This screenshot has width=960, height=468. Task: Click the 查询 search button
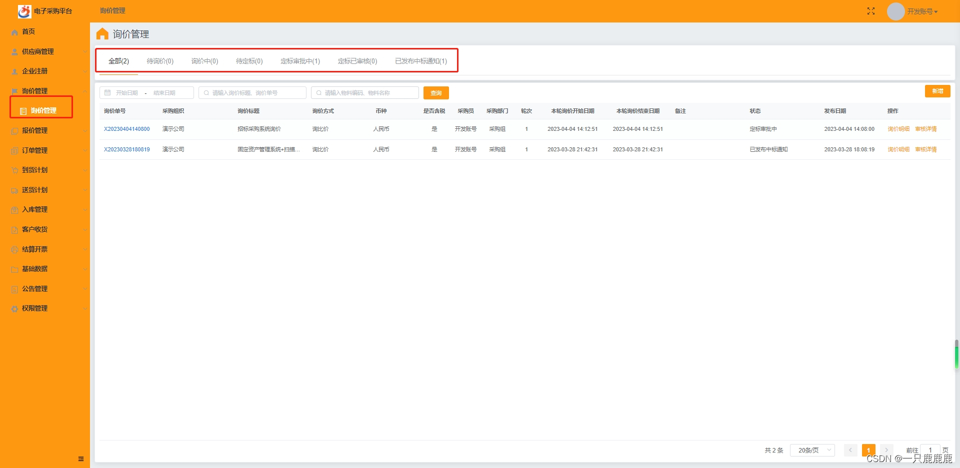click(436, 93)
